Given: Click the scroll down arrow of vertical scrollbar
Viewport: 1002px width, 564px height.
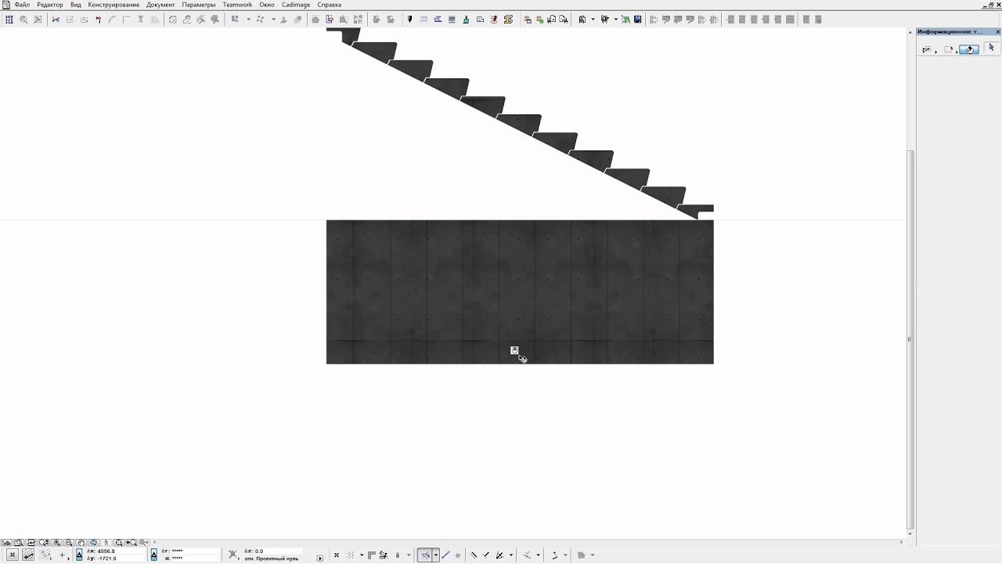Looking at the screenshot, I should (x=910, y=534).
